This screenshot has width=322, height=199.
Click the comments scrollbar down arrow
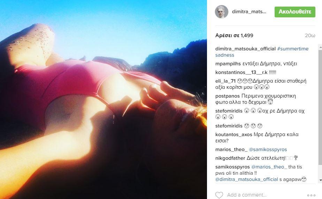click(320, 180)
